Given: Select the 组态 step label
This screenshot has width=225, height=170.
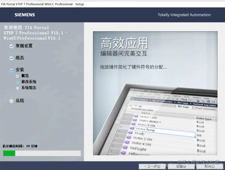Looking at the screenshot, I should [x=20, y=58].
